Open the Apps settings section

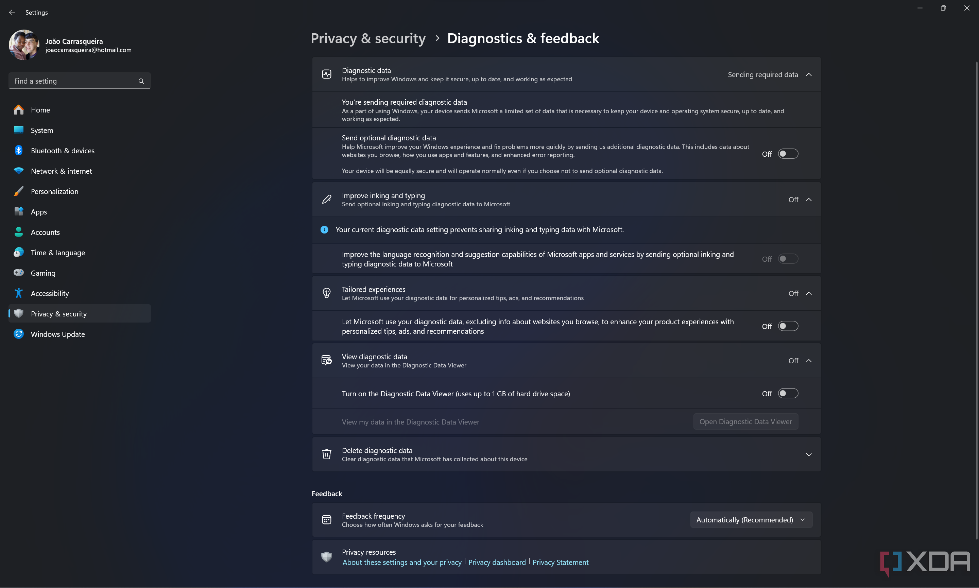[79, 212]
